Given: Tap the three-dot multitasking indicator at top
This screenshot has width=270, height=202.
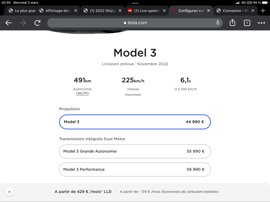Looking at the screenshot, I should pyautogui.click(x=135, y=3).
